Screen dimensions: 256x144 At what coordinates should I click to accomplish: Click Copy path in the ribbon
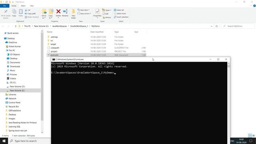click(30, 14)
